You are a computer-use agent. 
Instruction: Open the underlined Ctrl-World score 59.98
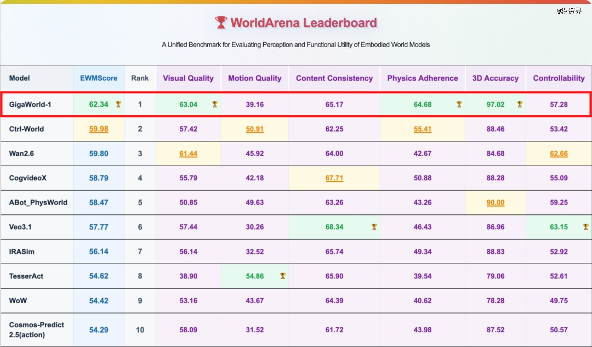pyautogui.click(x=99, y=129)
